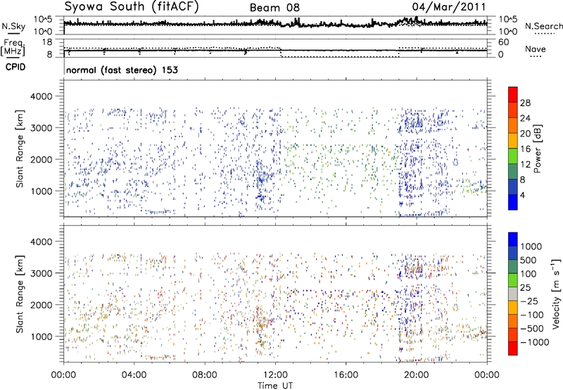Click the "60" Nave axis tick
This screenshot has width=563, height=390.
[504, 42]
